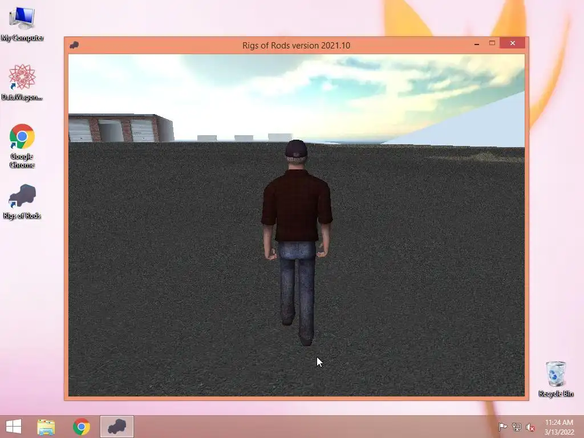The height and width of the screenshot is (438, 584).
Task: Maximize the Rigs of Rods window
Action: tap(492, 43)
